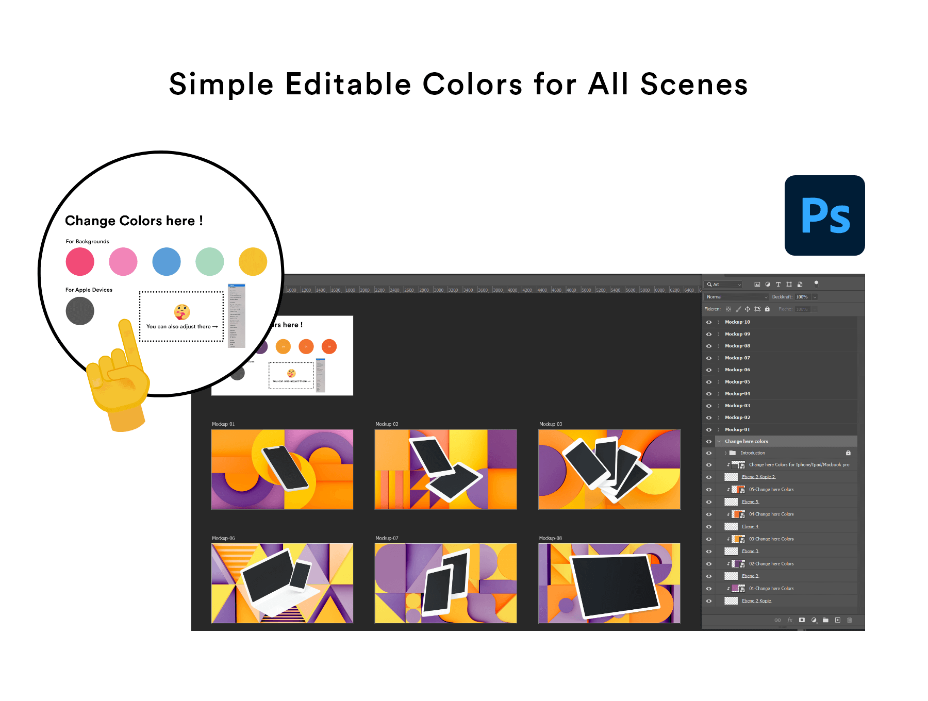Create a new layer
This screenshot has height=701, width=928.
(x=838, y=620)
